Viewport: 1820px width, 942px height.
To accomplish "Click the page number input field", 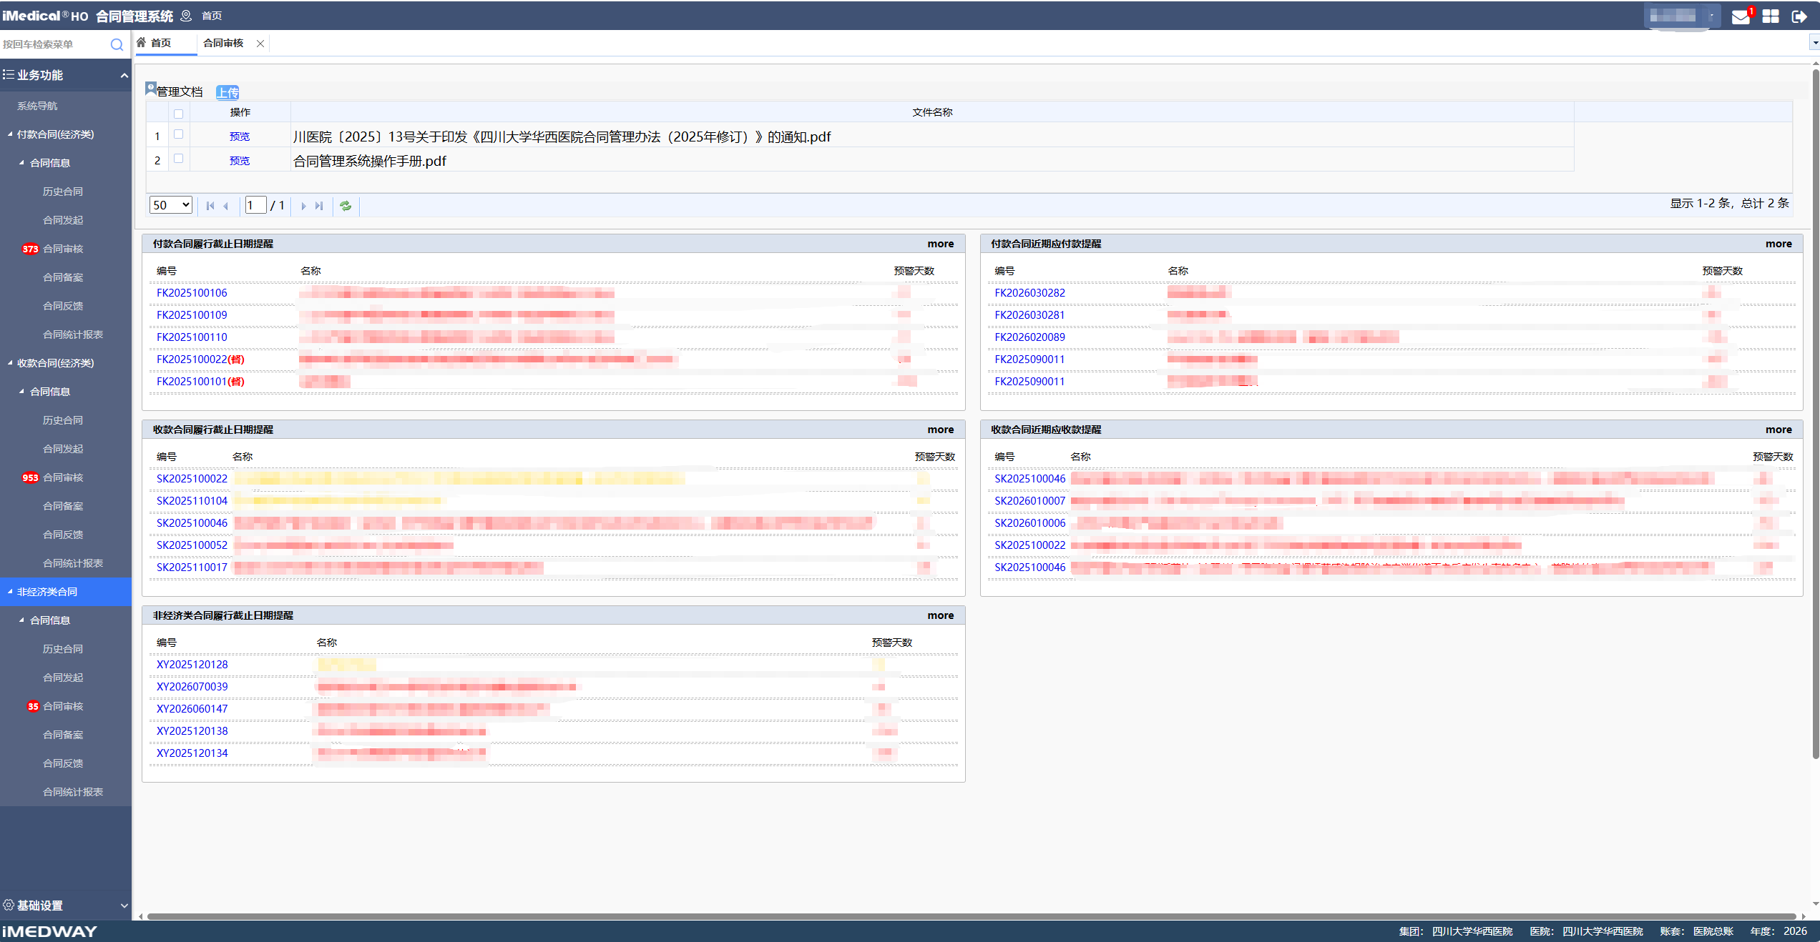I will pyautogui.click(x=255, y=205).
